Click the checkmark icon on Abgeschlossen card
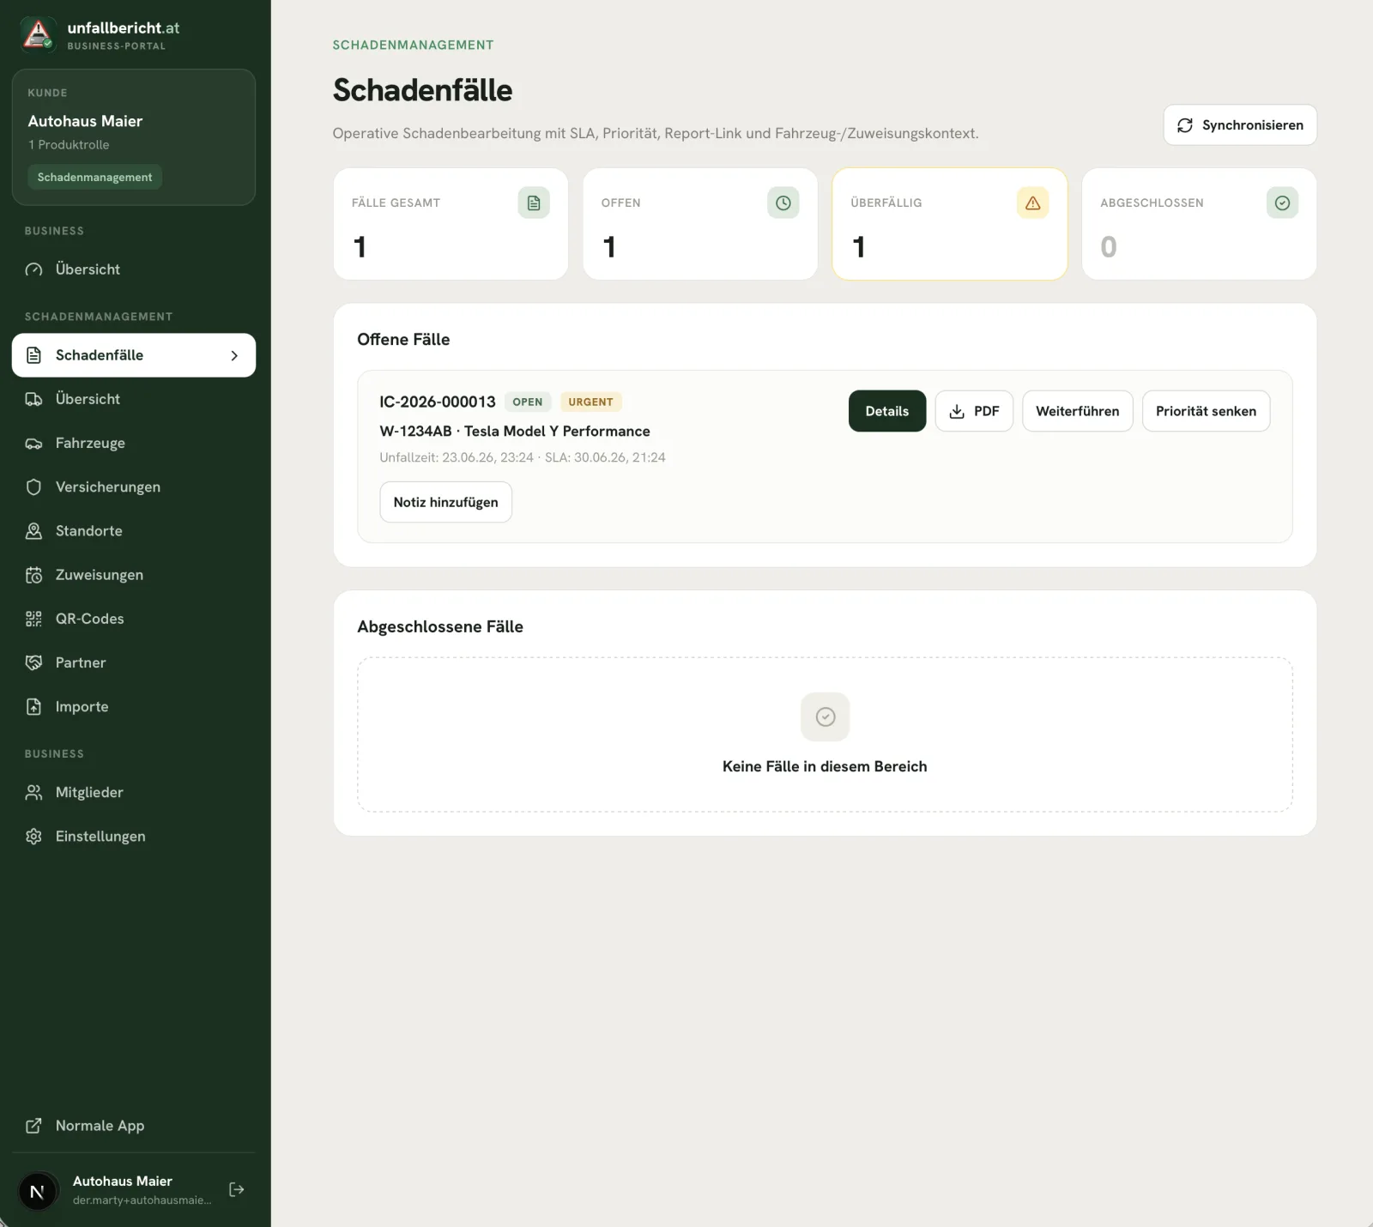Screen dimensions: 1373x1227 [x=1283, y=203]
